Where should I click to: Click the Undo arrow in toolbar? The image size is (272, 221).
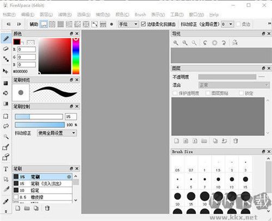point(9,24)
